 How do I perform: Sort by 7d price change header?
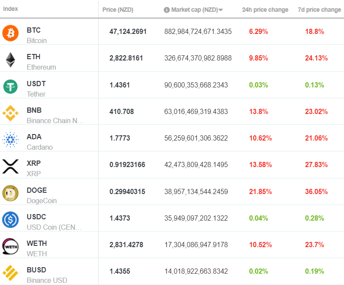[x=319, y=10]
